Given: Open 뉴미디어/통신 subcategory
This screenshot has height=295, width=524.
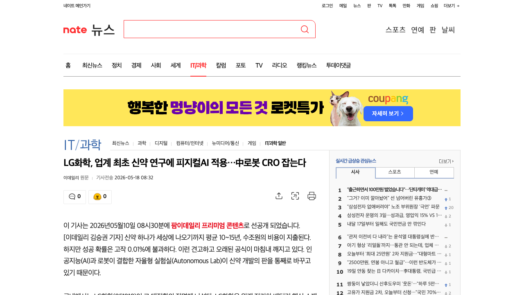Looking at the screenshot, I should [x=225, y=143].
